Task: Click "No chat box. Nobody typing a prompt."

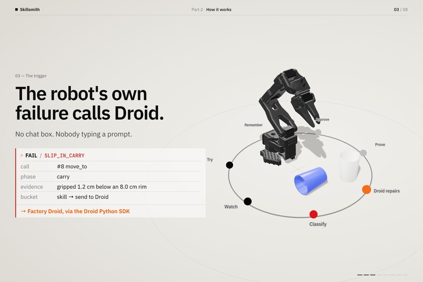Action: [x=73, y=134]
